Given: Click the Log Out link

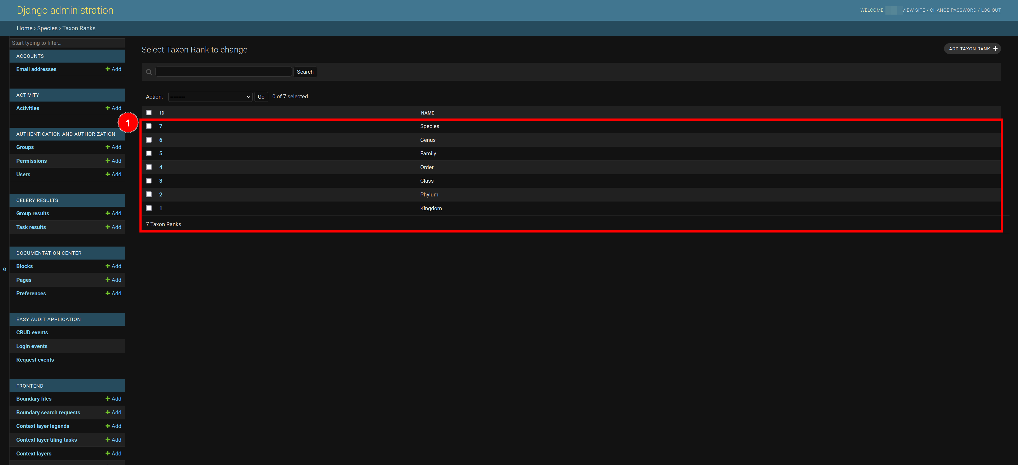Looking at the screenshot, I should coord(991,10).
